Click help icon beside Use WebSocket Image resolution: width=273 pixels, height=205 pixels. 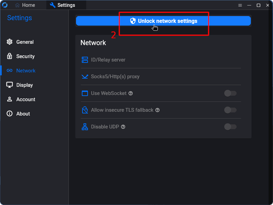(x=131, y=93)
